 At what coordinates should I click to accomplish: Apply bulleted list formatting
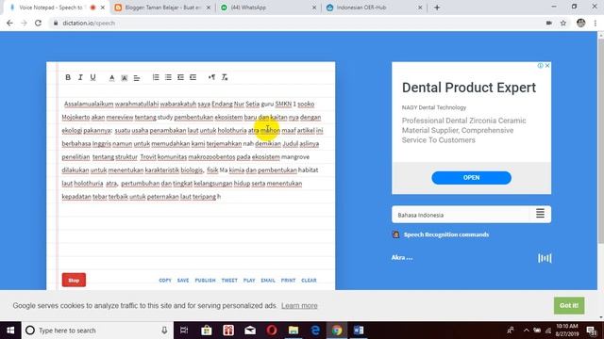pos(168,77)
